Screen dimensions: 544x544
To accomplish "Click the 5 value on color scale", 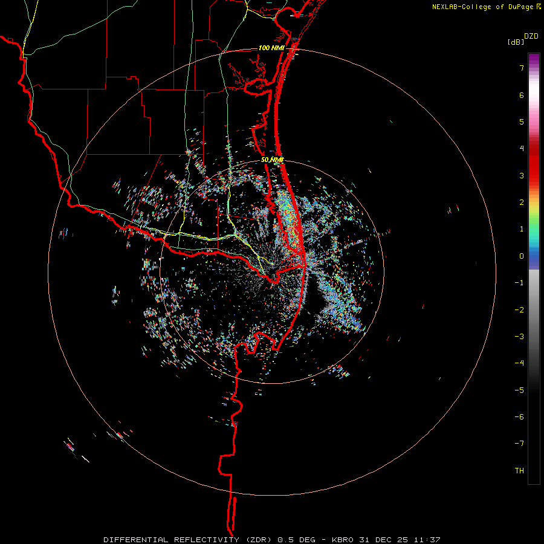I will [522, 121].
